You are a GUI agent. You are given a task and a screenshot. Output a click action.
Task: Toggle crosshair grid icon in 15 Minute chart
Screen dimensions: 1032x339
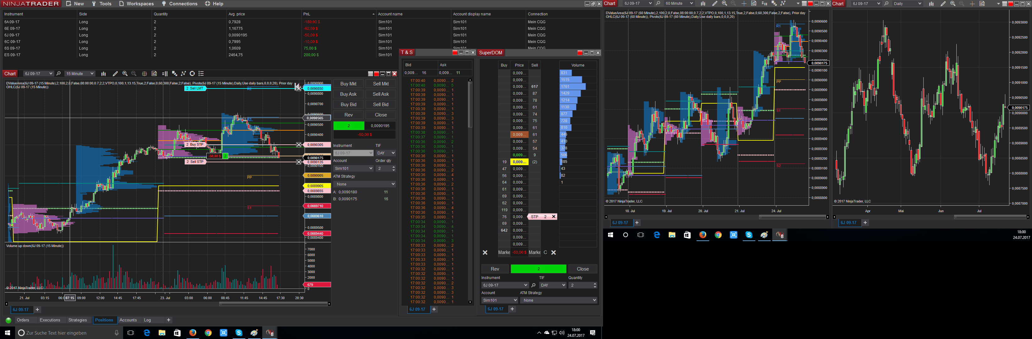point(144,74)
